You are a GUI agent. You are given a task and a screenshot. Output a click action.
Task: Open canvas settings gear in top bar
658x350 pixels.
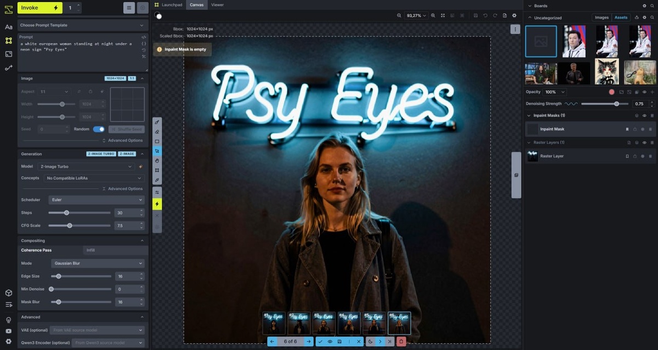pyautogui.click(x=514, y=15)
